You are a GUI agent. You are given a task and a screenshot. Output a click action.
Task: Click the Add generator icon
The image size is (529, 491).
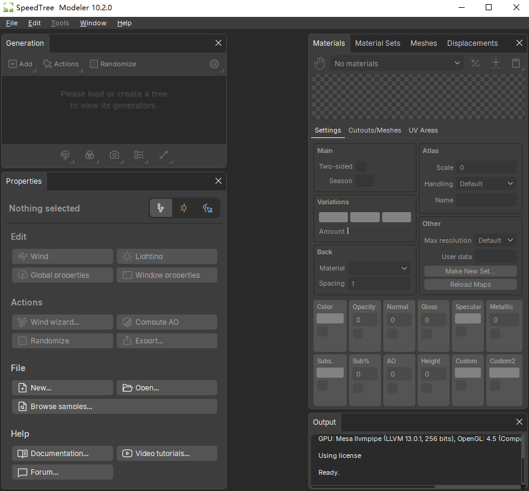click(x=13, y=64)
